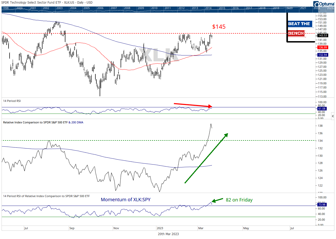Select the red 136.99 moving average tag

[322, 47]
